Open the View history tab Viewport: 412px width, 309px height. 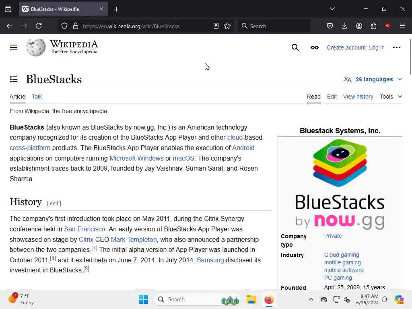point(358,97)
